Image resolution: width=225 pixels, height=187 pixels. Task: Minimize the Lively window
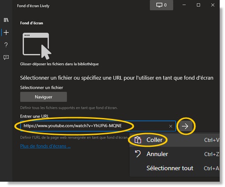(184, 5)
